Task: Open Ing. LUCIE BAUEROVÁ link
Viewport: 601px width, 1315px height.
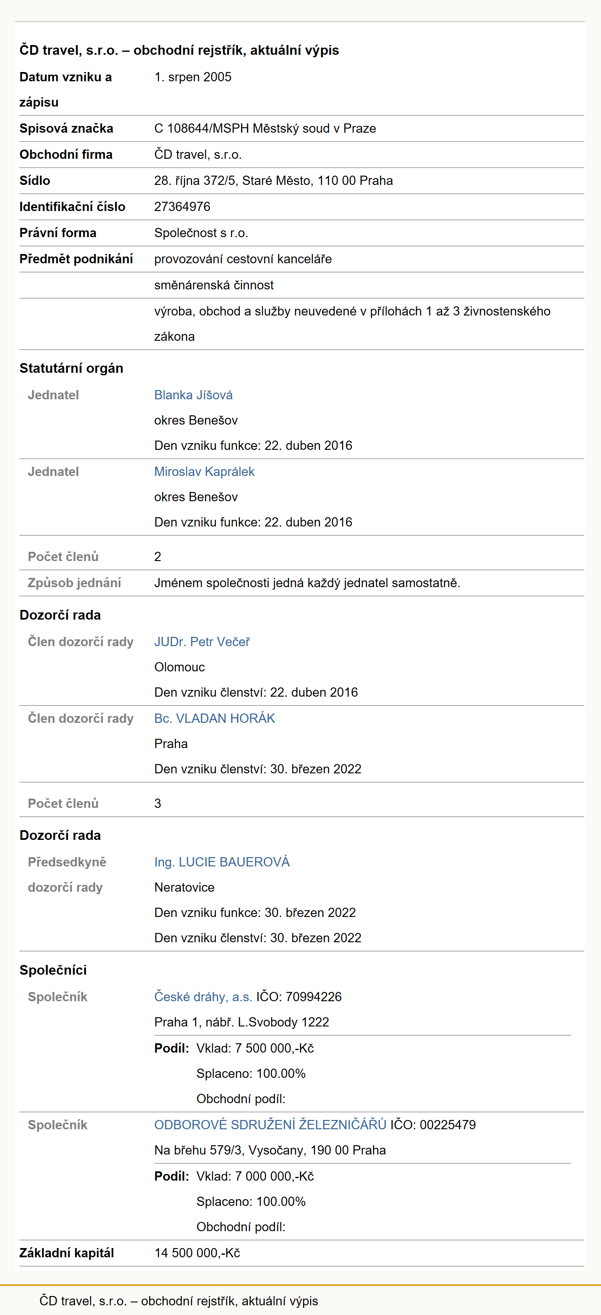Action: click(x=222, y=862)
